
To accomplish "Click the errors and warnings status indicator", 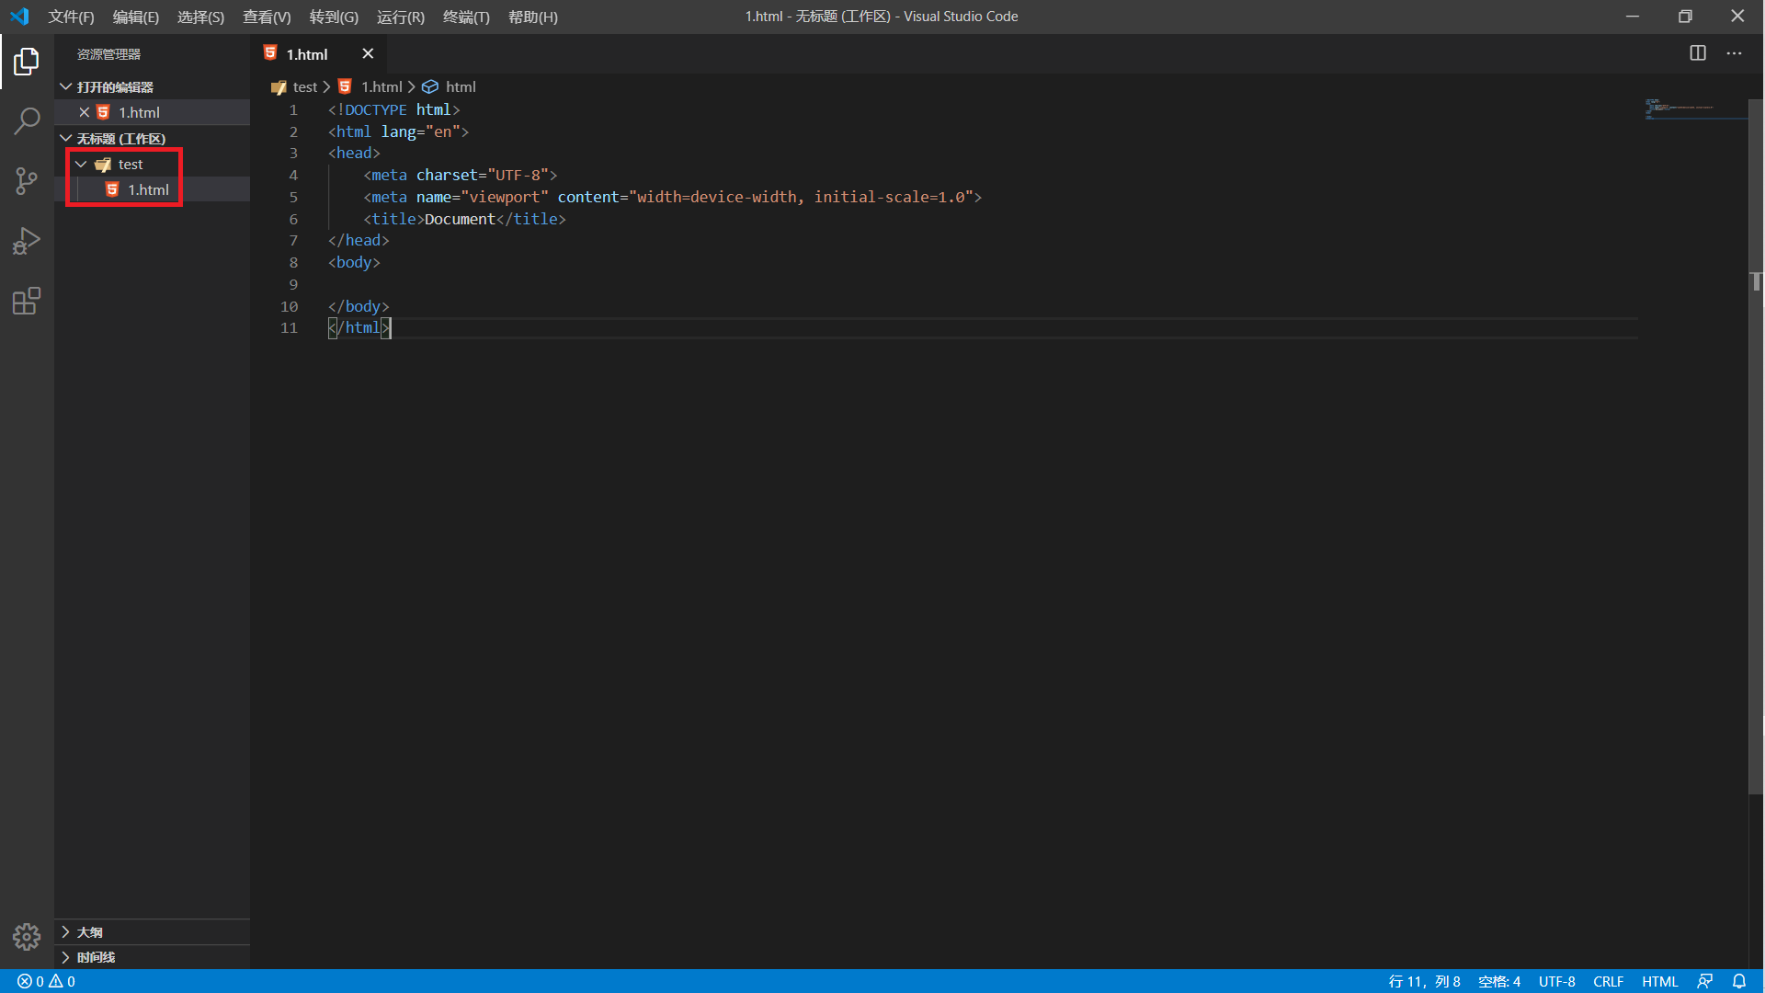I will [x=44, y=981].
